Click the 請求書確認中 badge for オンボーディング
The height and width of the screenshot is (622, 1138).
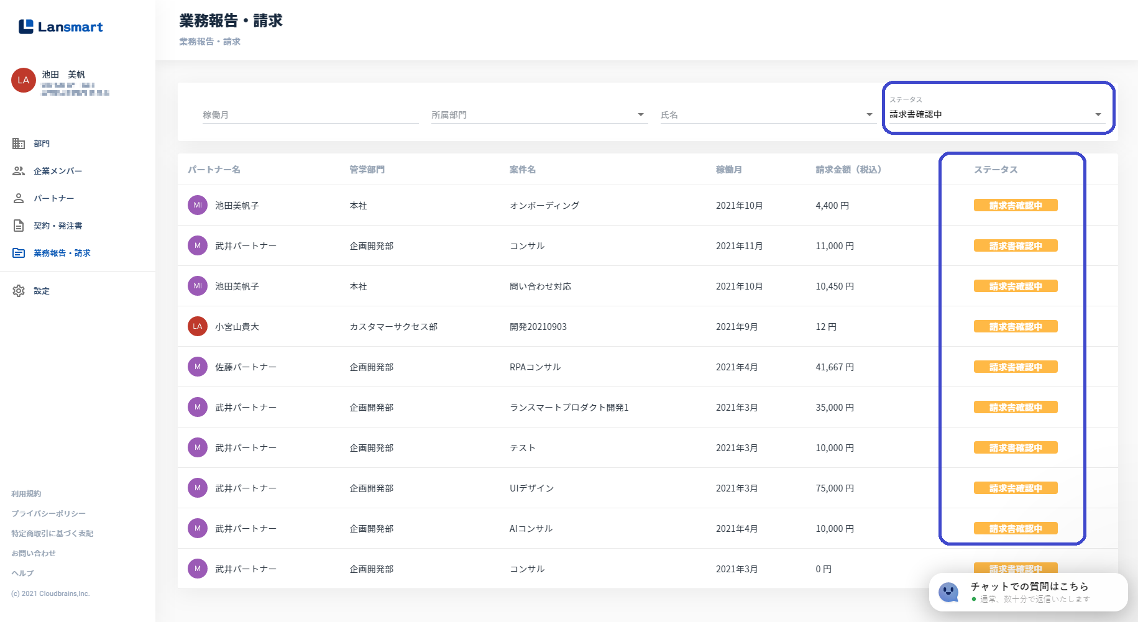point(1015,206)
